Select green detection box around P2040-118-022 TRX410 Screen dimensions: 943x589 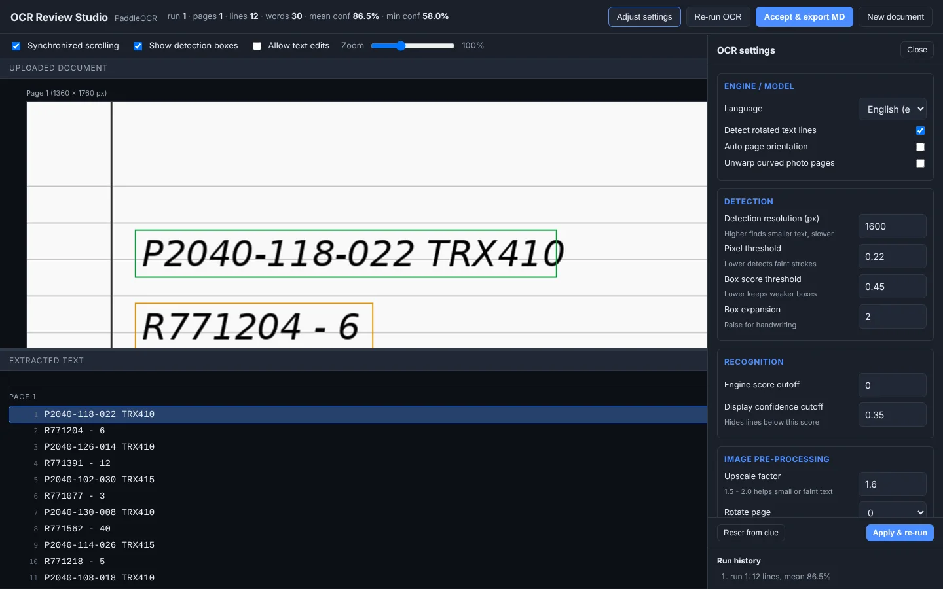(346, 253)
